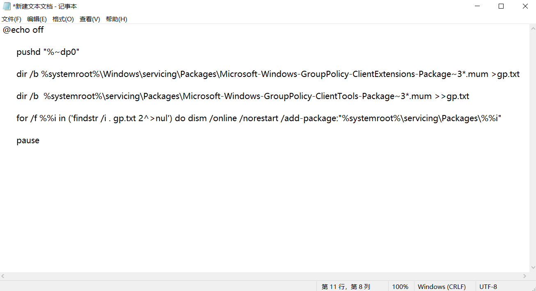Viewport: 536px width, 291px height.
Task: Click the horizontal scrollbar left arrow
Action: 4,276
